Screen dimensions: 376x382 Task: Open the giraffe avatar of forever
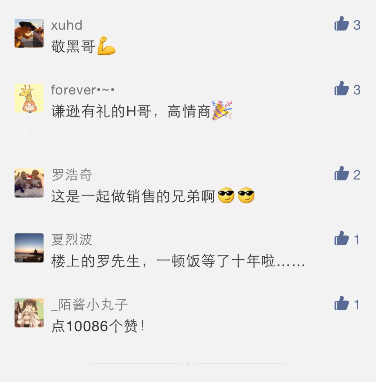click(x=29, y=98)
